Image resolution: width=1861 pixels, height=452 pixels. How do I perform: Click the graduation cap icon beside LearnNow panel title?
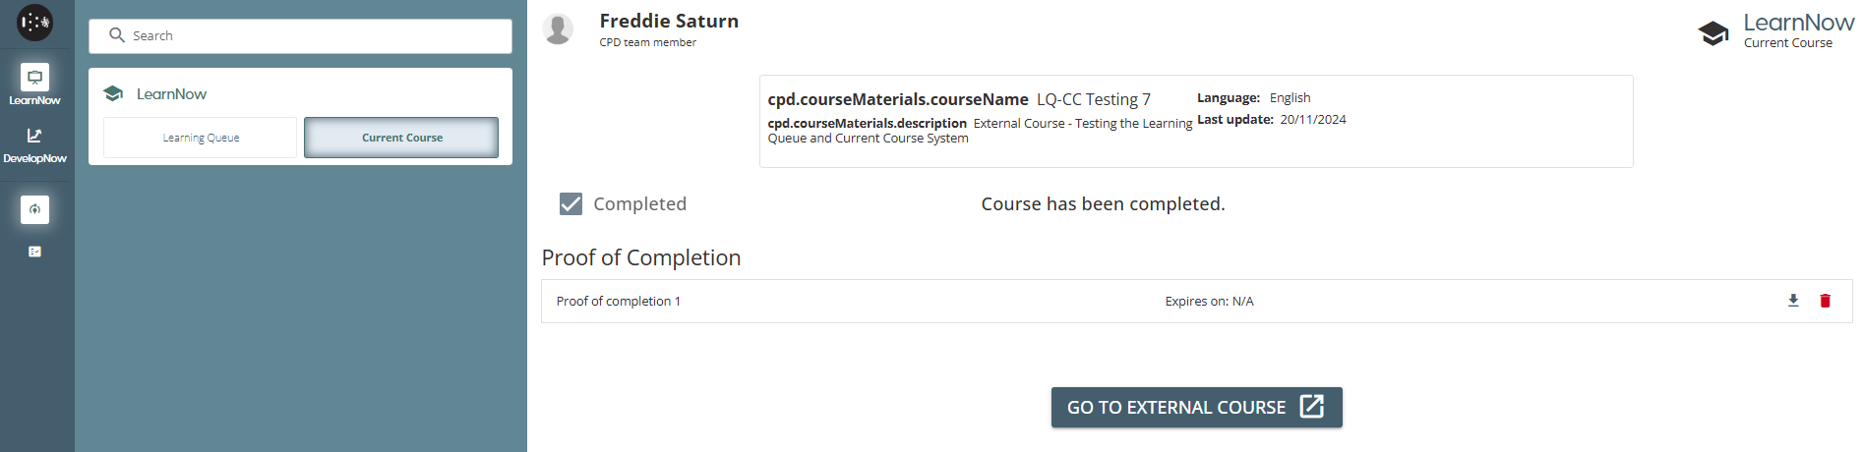tap(113, 94)
